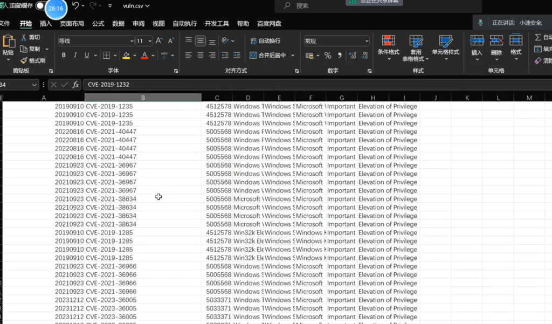
Task: Click the Insert cells (插入) icon
Action: coord(477,41)
